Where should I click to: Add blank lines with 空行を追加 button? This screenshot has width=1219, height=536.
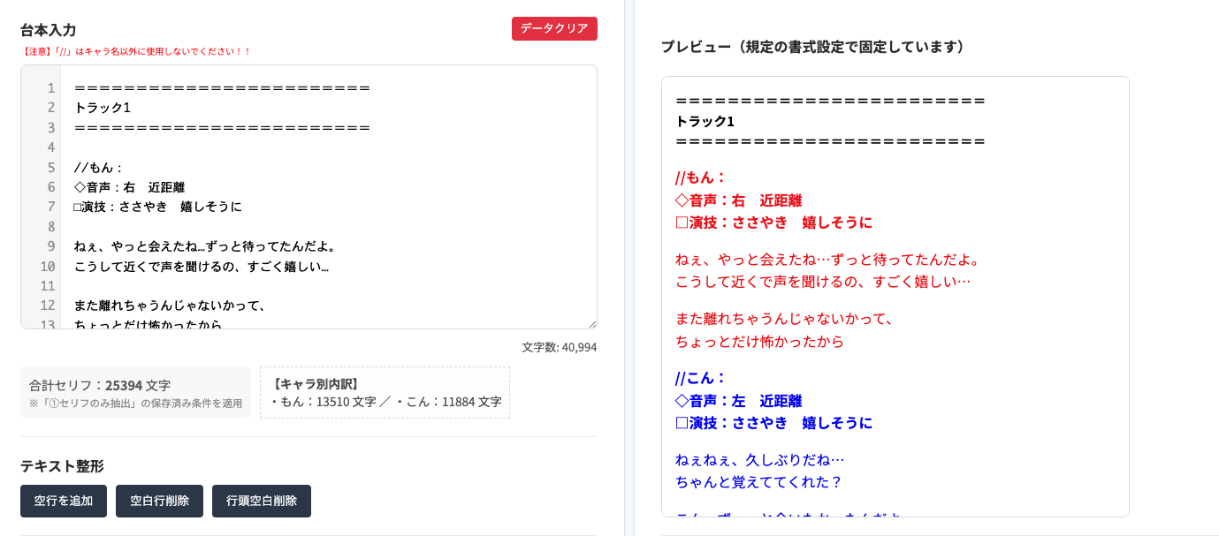[64, 501]
